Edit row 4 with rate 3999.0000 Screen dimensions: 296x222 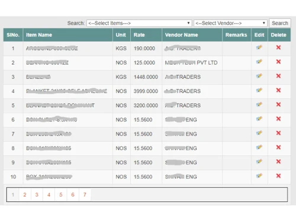(259, 90)
